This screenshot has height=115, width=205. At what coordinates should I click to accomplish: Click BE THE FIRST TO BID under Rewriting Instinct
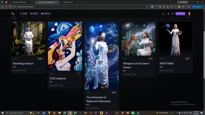coord(19,71)
